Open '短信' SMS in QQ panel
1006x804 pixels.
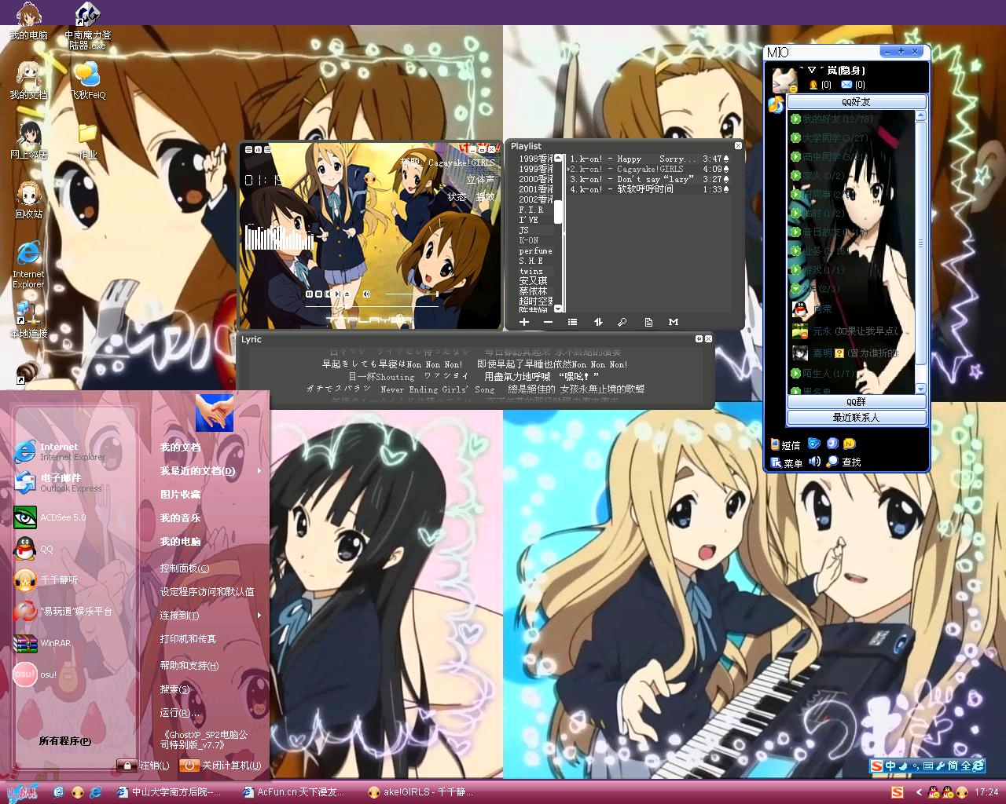tap(785, 445)
